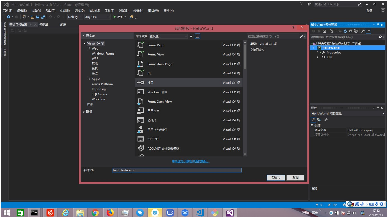Click the open file folder toolbar icon
This screenshot has width=387, height=217.
pos(32,17)
